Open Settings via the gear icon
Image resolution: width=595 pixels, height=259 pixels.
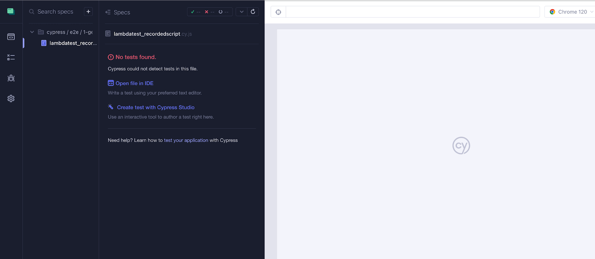[x=11, y=98]
